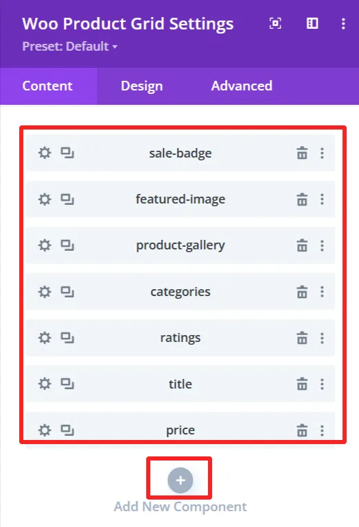Open the header three-dot options menu

coord(343,23)
